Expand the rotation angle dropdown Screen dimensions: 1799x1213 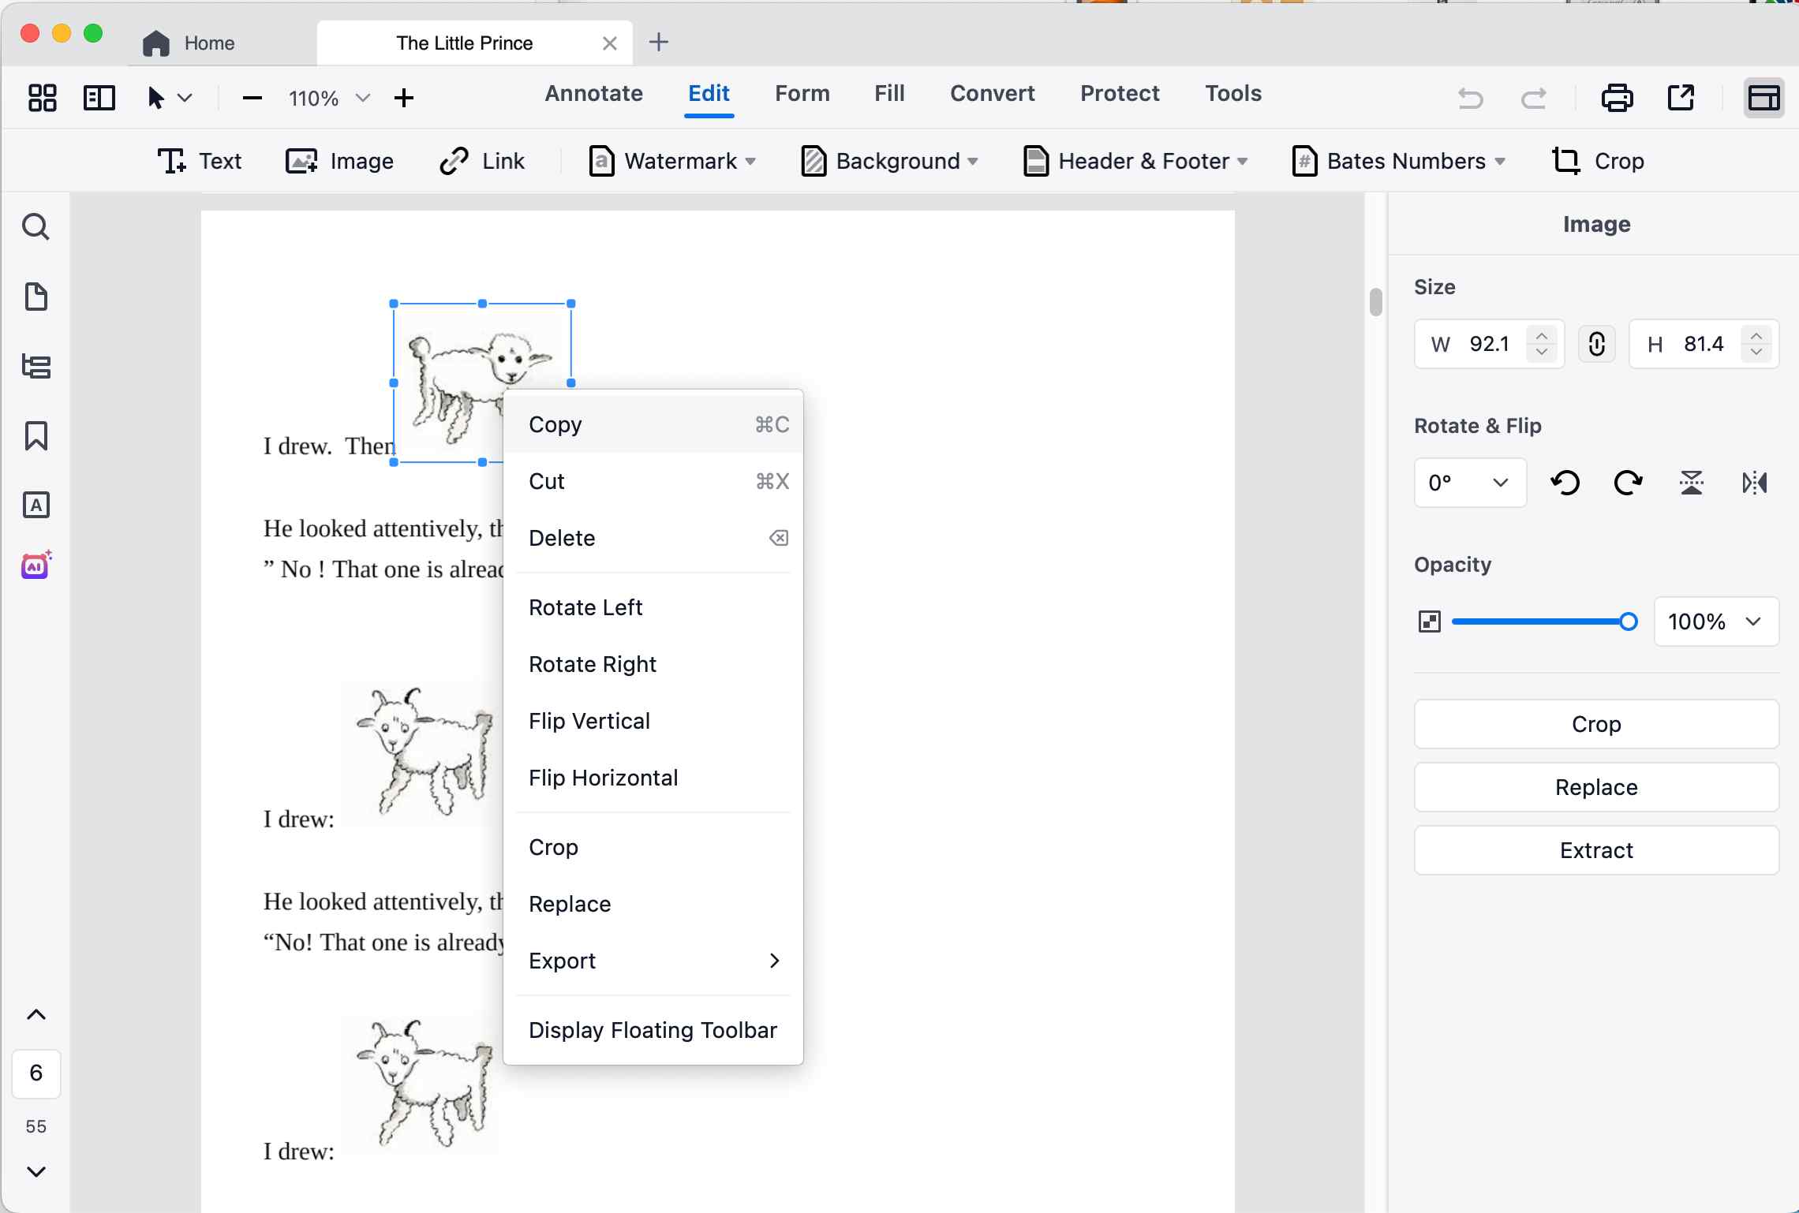pyautogui.click(x=1470, y=482)
